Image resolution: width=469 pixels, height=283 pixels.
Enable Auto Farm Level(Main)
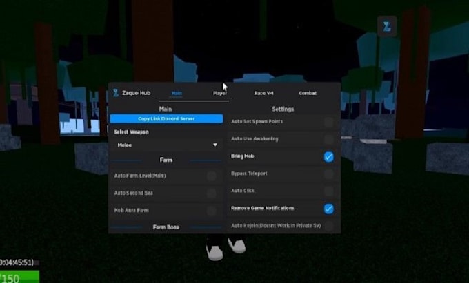point(212,176)
